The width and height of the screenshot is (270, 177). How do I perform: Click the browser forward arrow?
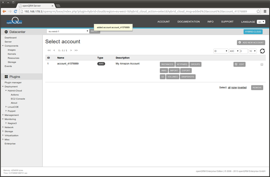point(10,11)
